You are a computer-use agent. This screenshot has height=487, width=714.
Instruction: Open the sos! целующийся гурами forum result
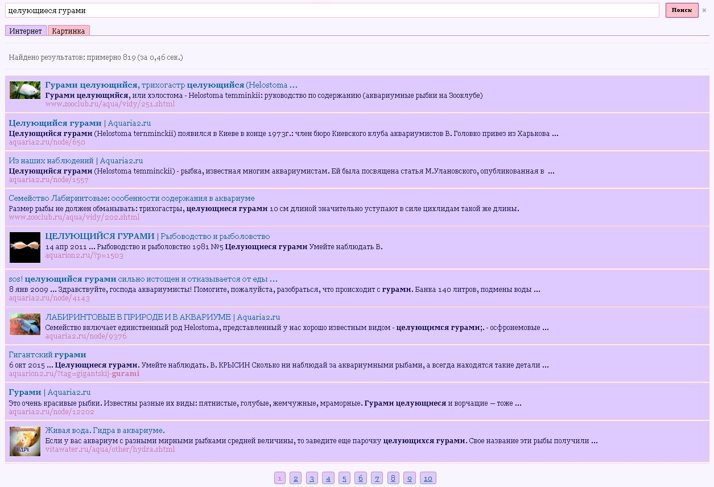click(x=143, y=279)
